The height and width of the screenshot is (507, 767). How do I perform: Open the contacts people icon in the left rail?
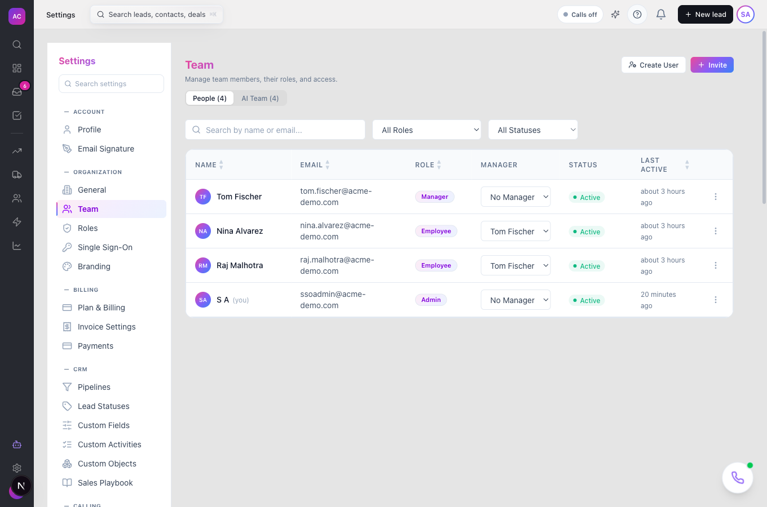click(x=17, y=198)
